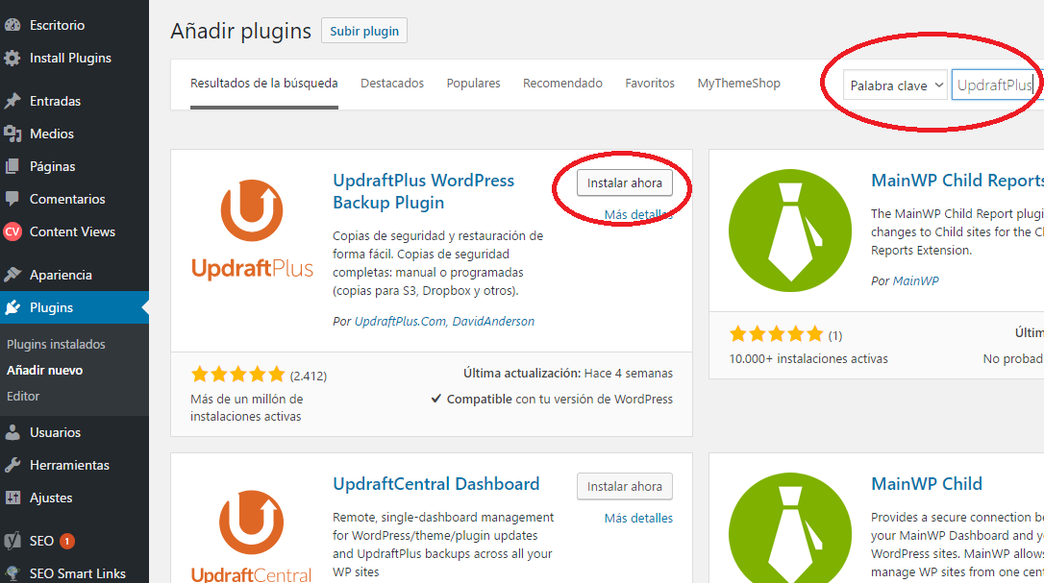Click the Medios media icon
The image size is (1044, 583).
[12, 134]
